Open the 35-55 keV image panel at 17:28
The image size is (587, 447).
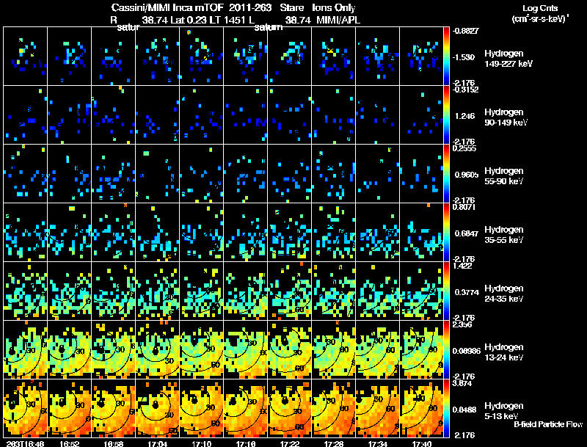click(334, 232)
